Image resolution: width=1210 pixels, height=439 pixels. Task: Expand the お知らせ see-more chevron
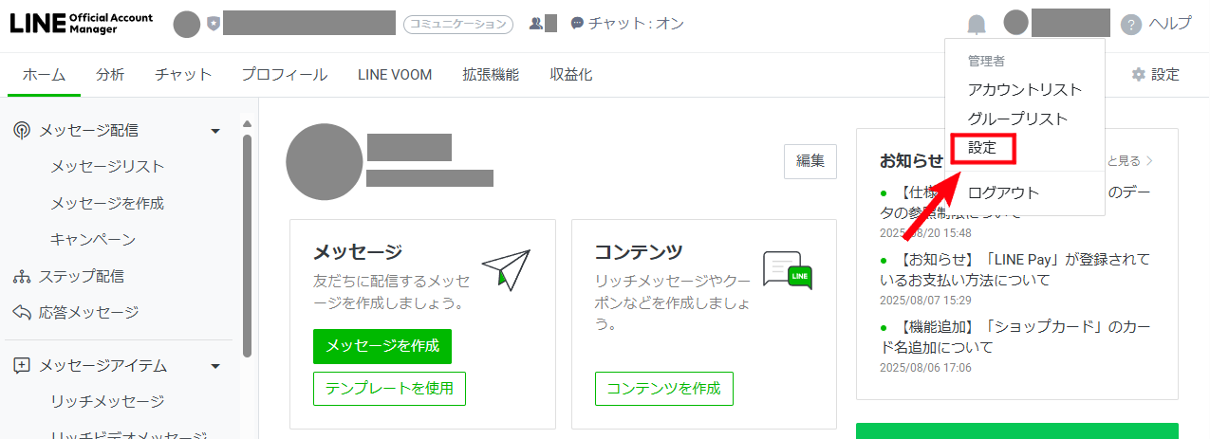click(x=1150, y=161)
